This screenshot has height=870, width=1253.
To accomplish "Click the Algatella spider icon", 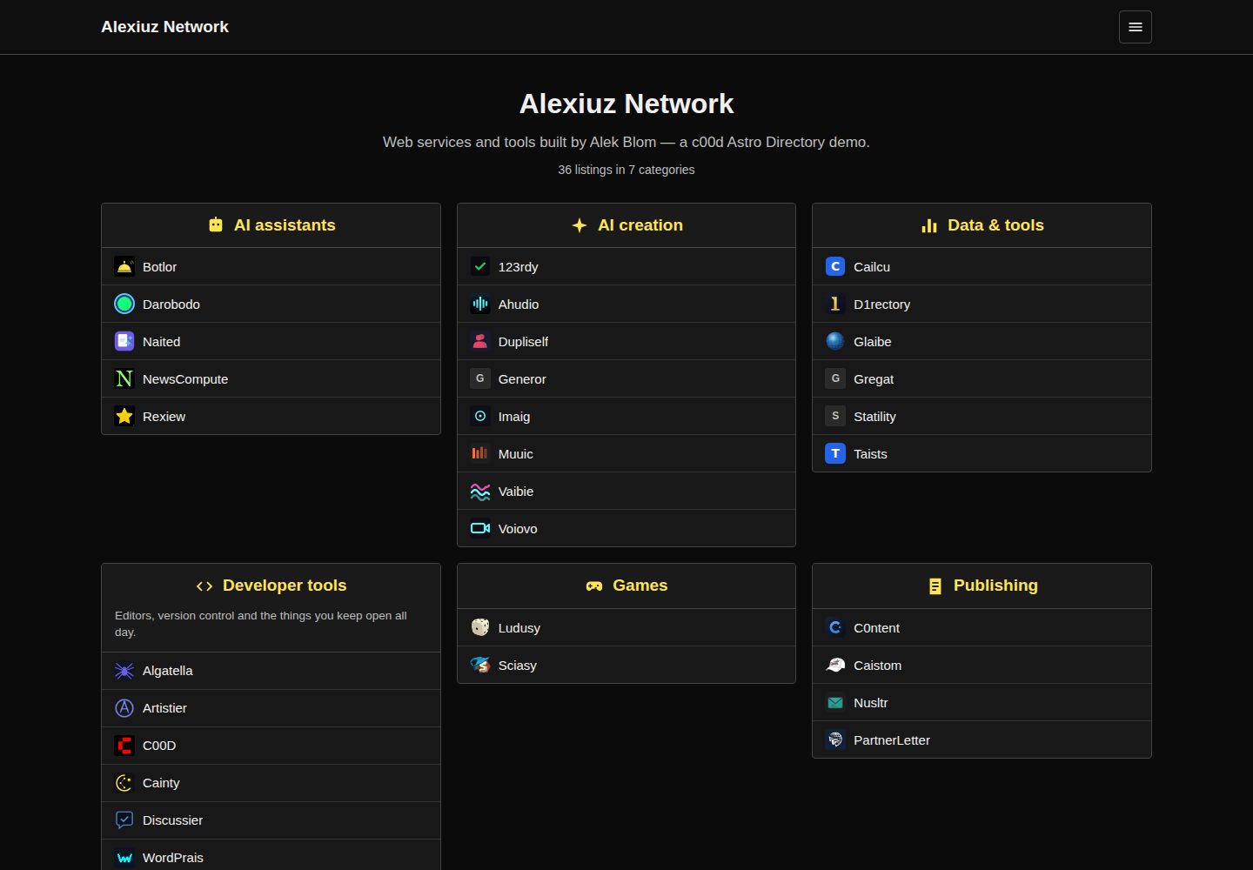I will [124, 671].
